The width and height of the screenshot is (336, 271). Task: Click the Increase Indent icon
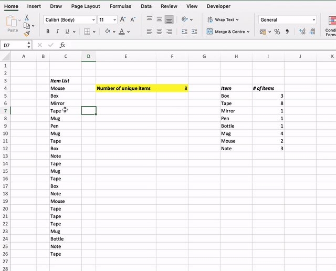click(194, 32)
